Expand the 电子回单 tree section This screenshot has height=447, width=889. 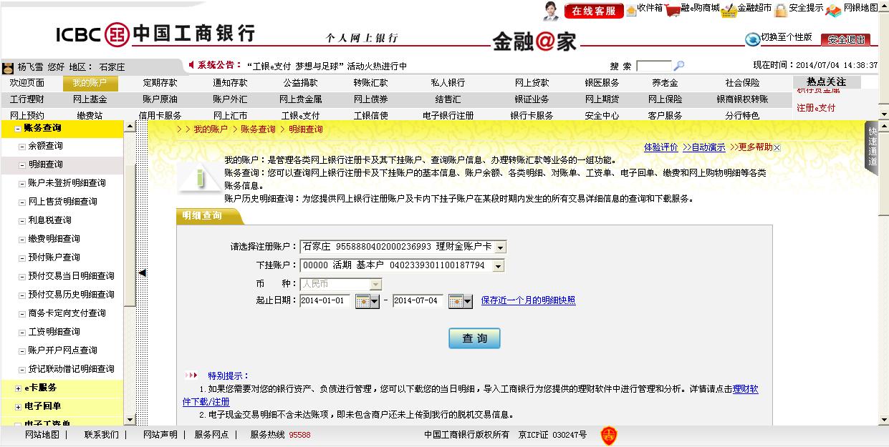pos(18,407)
